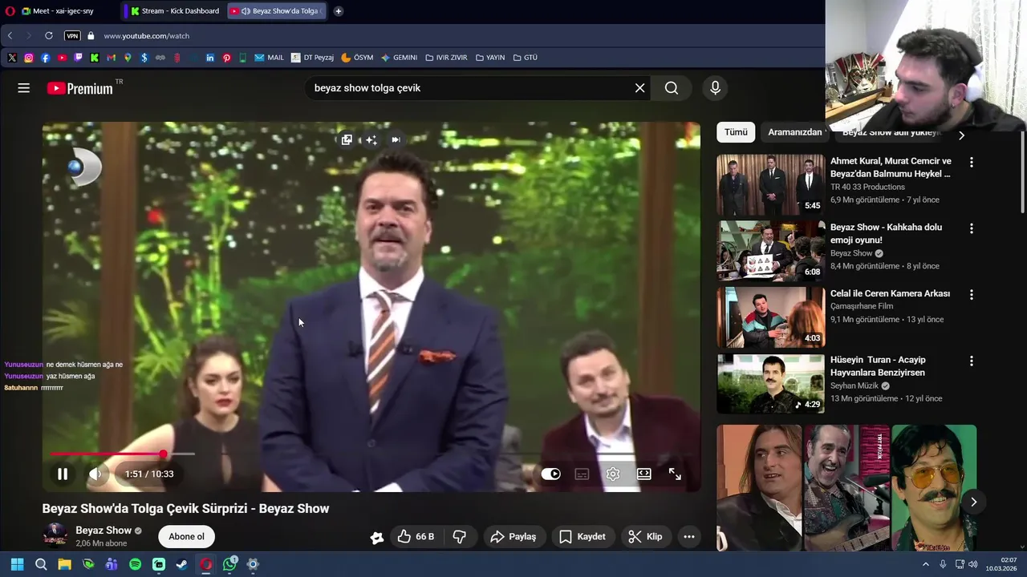Open Steam from the taskbar
The image size is (1027, 577).
[182, 565]
